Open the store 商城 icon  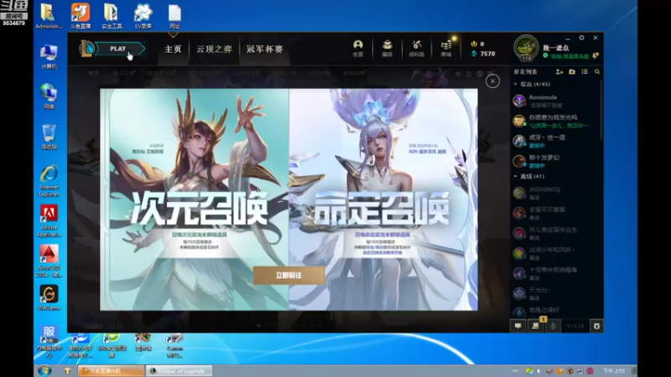point(446,49)
